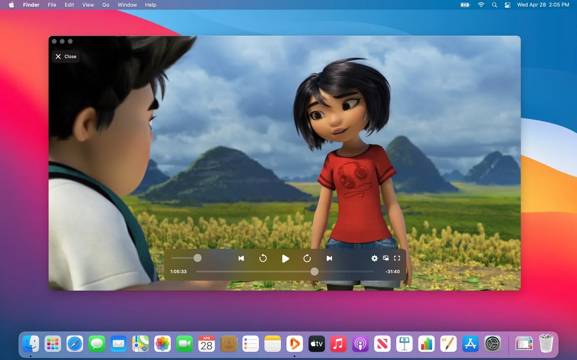
Task: Enable picture-in-picture mode
Action: coord(385,258)
